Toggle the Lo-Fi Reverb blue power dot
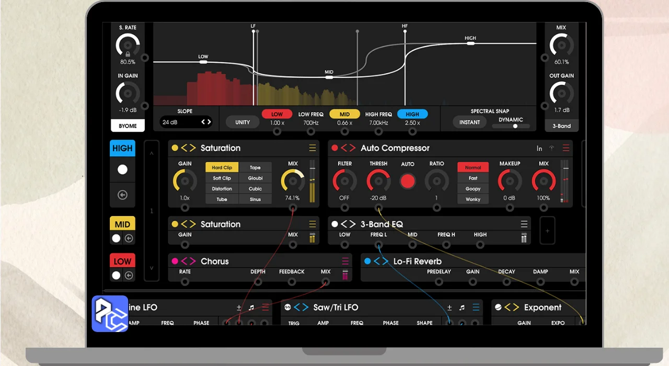The height and width of the screenshot is (366, 669). (367, 261)
